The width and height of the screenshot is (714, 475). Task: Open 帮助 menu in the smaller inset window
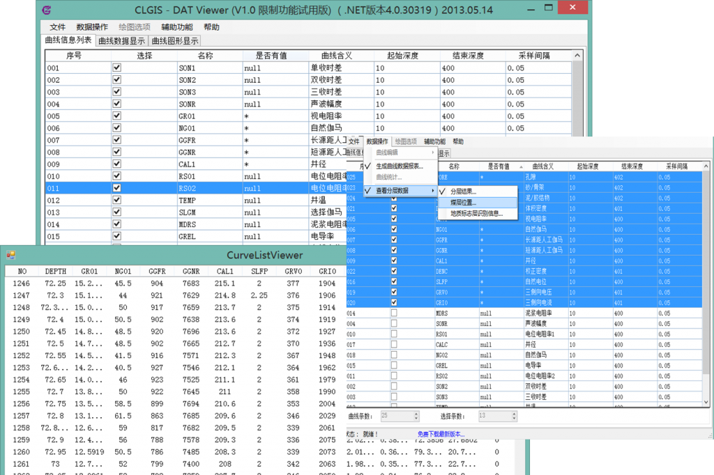(458, 141)
